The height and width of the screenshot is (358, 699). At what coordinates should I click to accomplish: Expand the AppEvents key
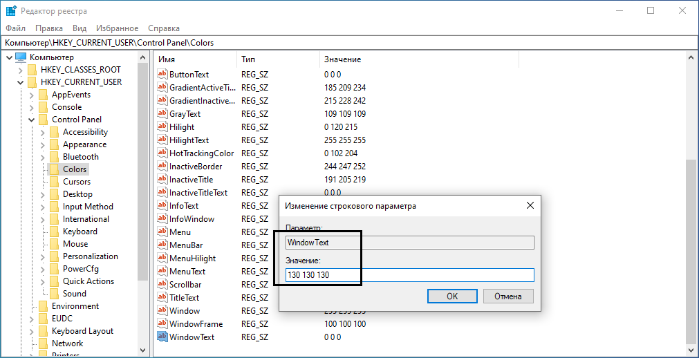pos(32,95)
